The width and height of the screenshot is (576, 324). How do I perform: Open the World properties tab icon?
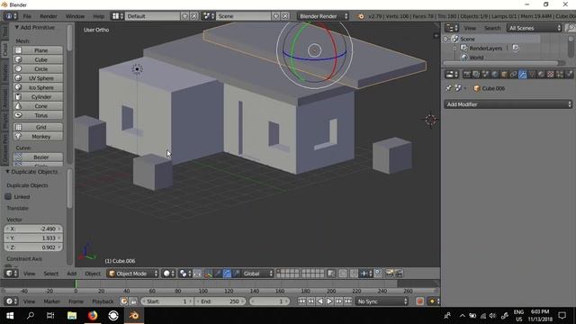click(x=495, y=75)
